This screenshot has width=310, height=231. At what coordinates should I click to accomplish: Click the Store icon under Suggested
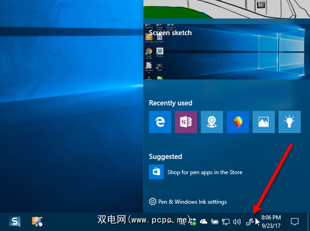tap(156, 172)
